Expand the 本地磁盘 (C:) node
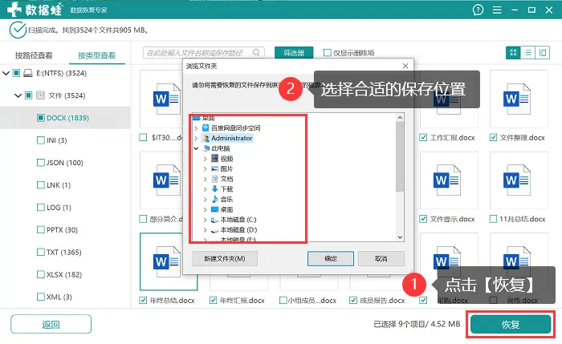562x344 pixels. coord(205,220)
